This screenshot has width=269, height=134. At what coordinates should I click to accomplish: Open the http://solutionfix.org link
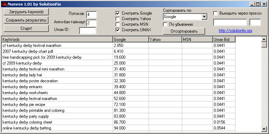tap(236, 31)
